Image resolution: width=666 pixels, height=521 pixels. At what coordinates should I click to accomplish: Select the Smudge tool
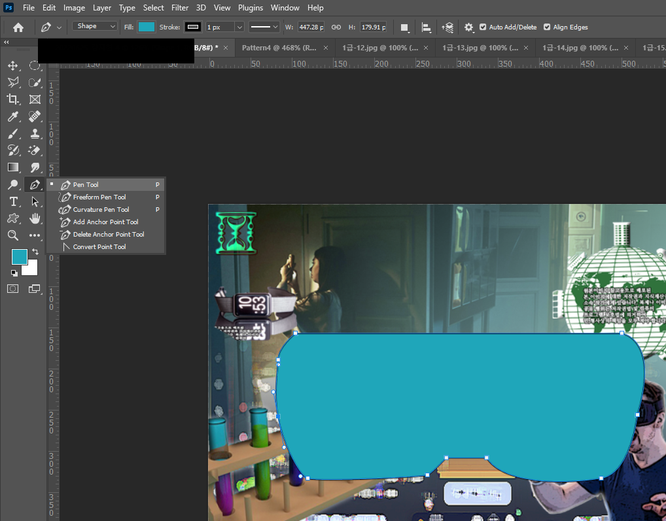35,167
